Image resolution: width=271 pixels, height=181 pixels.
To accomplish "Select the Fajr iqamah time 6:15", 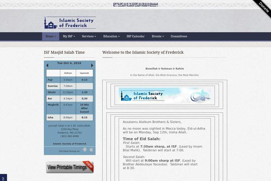I will (x=84, y=80).
